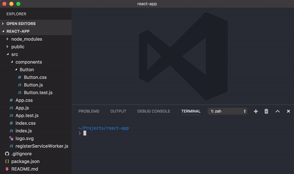Open the .gitignore file
The image size is (294, 174).
pos(21,154)
